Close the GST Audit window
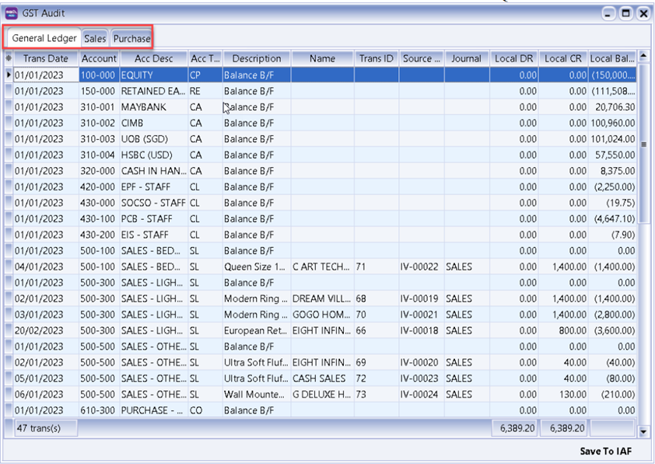 pos(643,13)
